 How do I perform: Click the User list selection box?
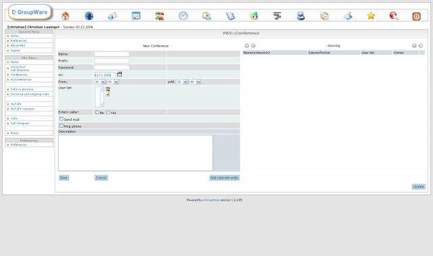pos(99,97)
